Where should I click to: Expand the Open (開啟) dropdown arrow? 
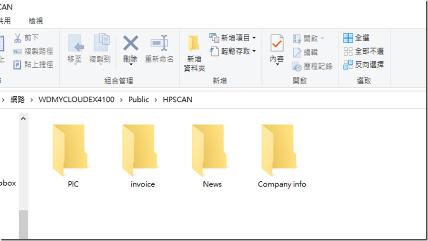click(x=322, y=38)
